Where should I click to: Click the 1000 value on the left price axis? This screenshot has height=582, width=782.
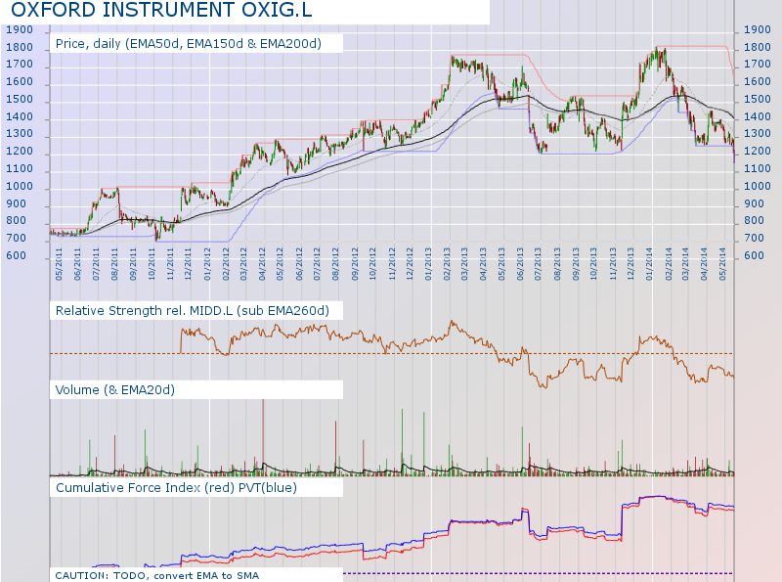tap(19, 186)
